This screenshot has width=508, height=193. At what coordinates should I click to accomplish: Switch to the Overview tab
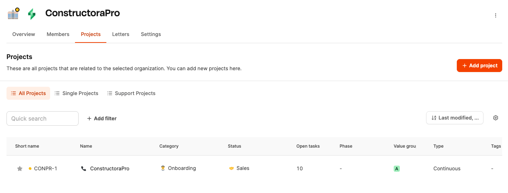pyautogui.click(x=24, y=34)
